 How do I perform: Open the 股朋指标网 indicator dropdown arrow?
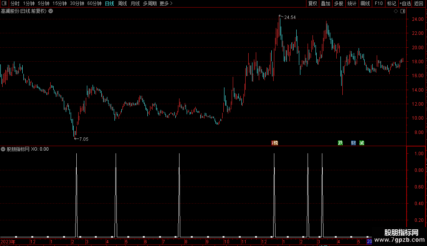[3, 149]
